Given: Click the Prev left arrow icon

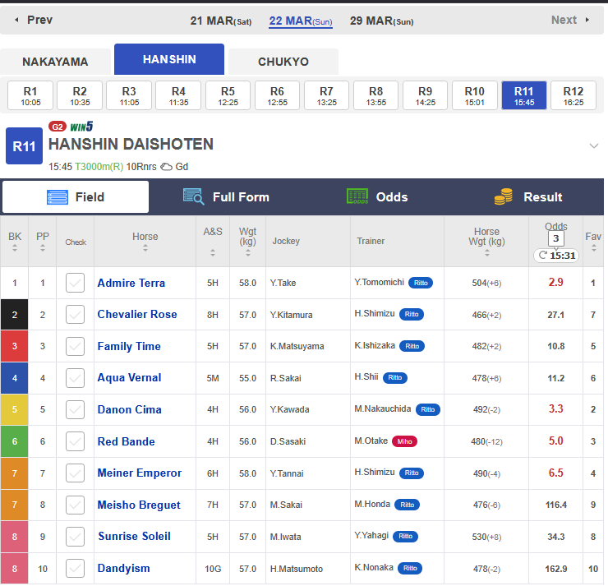Looking at the screenshot, I should pos(16,20).
